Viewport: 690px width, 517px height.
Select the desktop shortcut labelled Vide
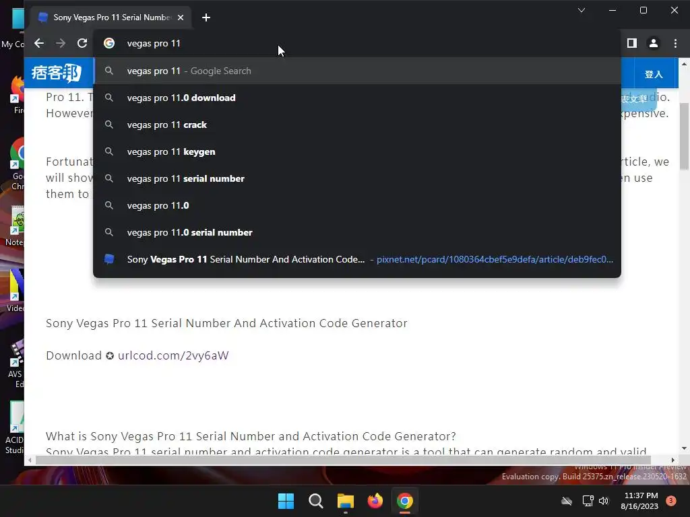tap(16, 290)
